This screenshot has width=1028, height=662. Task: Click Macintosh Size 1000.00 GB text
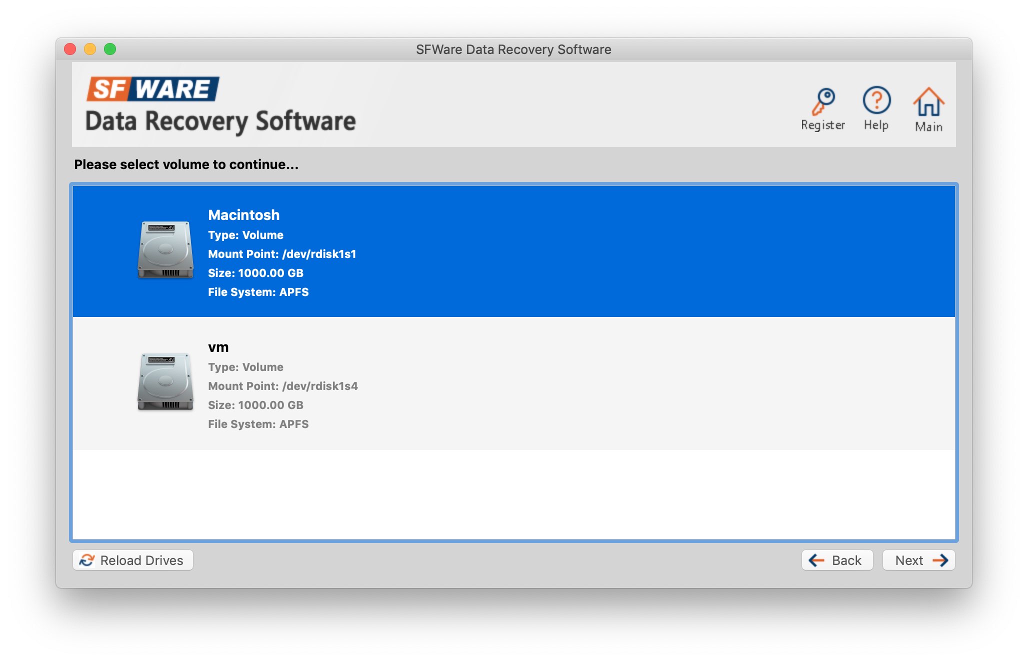click(x=256, y=273)
